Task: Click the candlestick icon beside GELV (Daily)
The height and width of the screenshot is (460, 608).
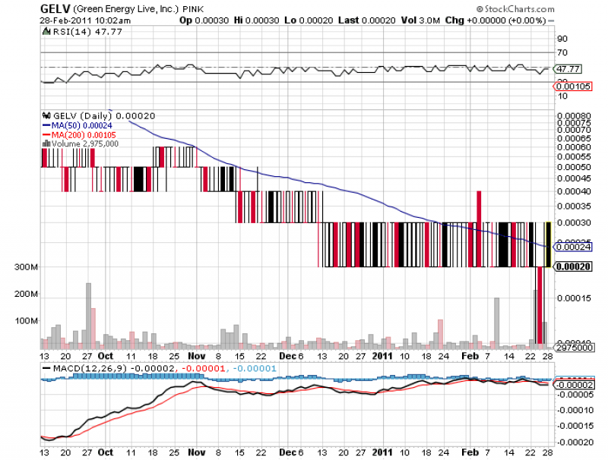Action: point(46,115)
